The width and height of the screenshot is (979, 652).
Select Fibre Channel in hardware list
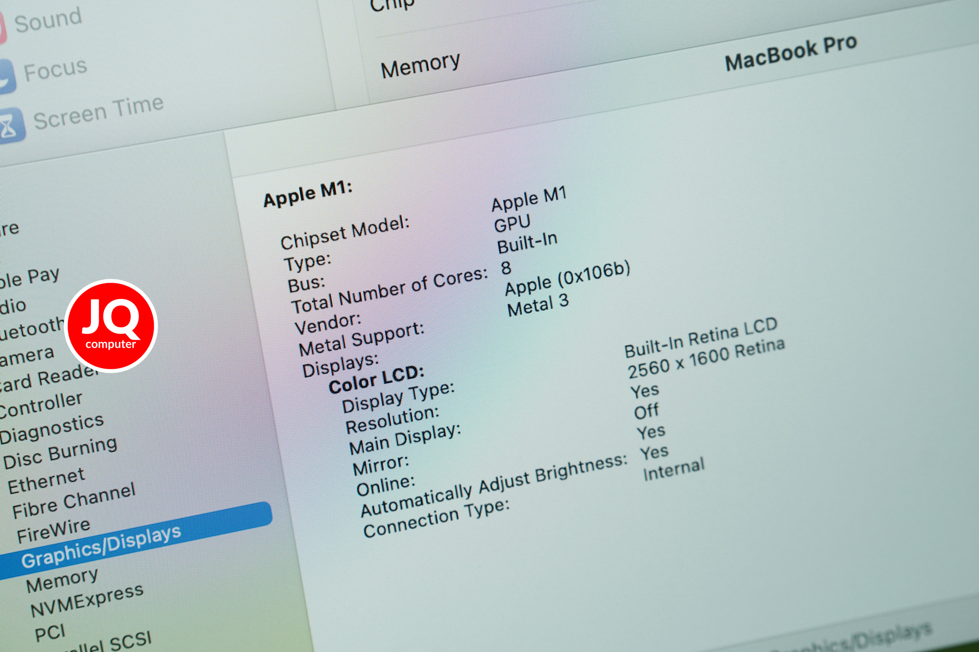point(74,501)
